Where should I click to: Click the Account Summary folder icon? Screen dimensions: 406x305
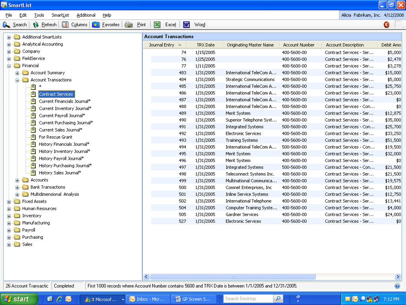pyautogui.click(x=25, y=73)
